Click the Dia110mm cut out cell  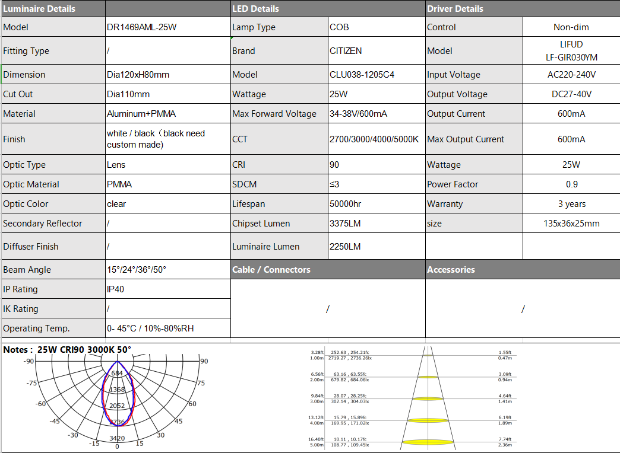[168, 94]
